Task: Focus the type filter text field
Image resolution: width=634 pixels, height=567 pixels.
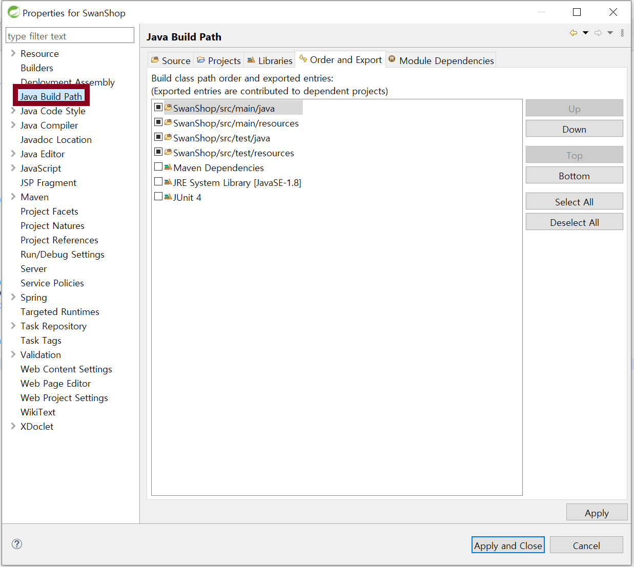Action: (70, 36)
